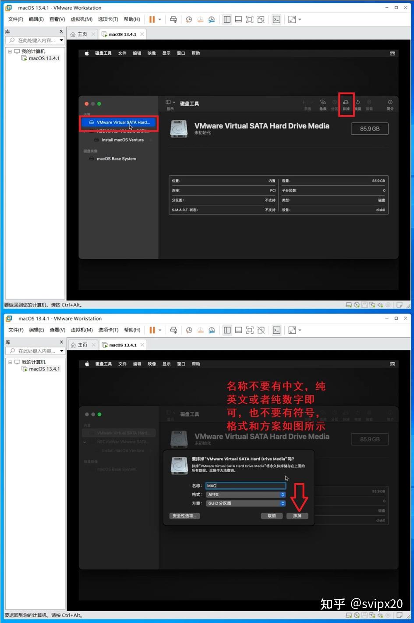Screen dimensions: 414x623
Task: Send Ctrl+Alt+Del icon in upper VMware toolbar
Action: pos(173,19)
